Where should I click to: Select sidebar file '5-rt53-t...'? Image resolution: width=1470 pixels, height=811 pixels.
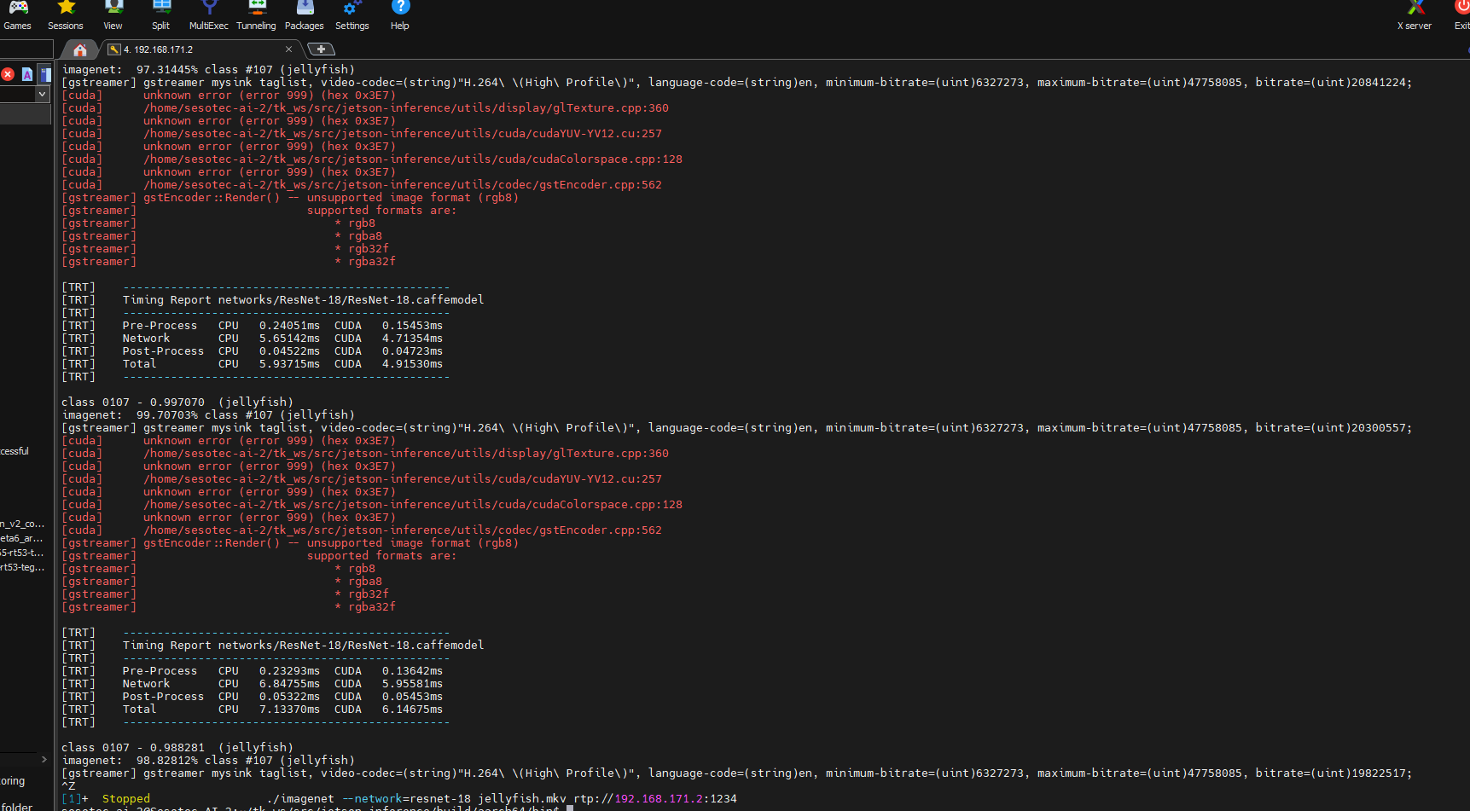tap(22, 553)
